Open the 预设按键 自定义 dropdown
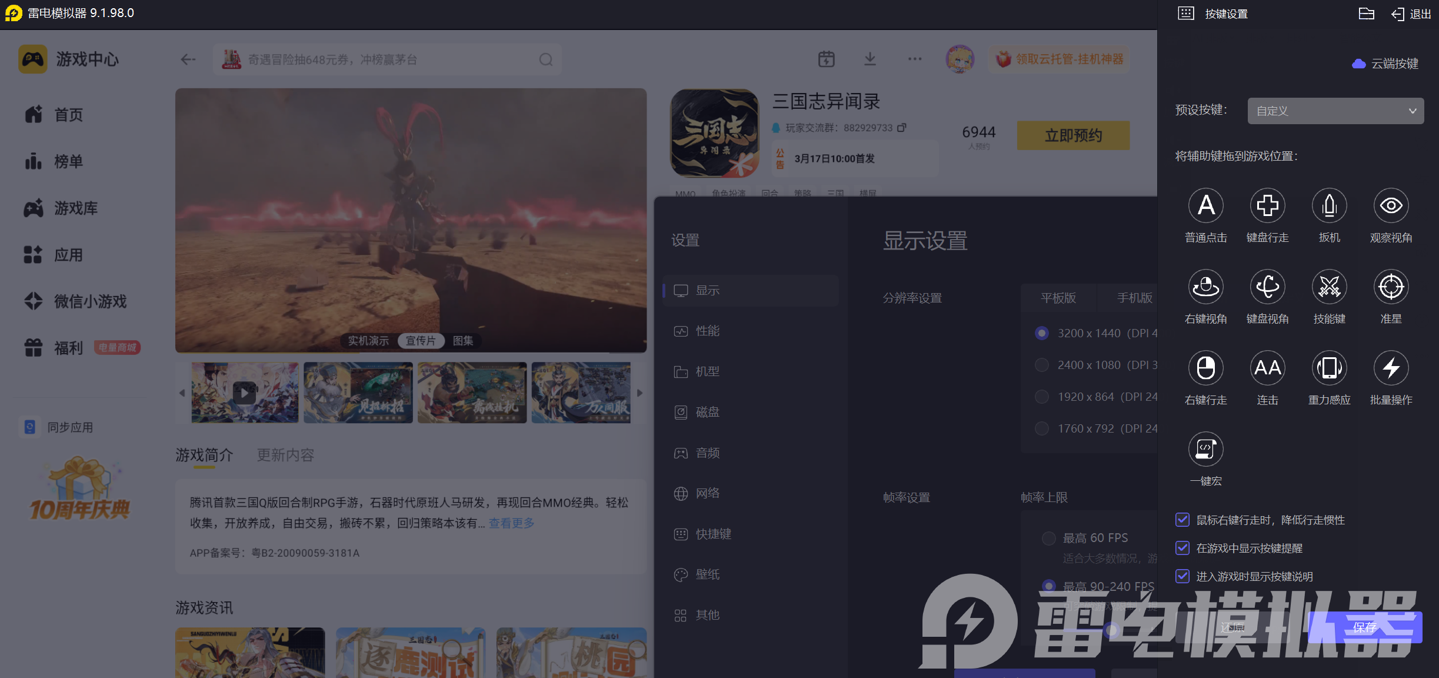The height and width of the screenshot is (678, 1439). point(1335,111)
